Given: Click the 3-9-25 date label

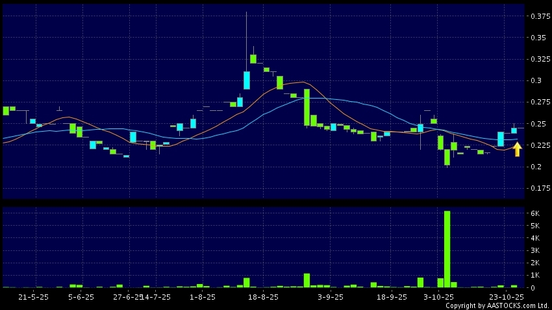Looking at the screenshot, I should [x=330, y=297].
